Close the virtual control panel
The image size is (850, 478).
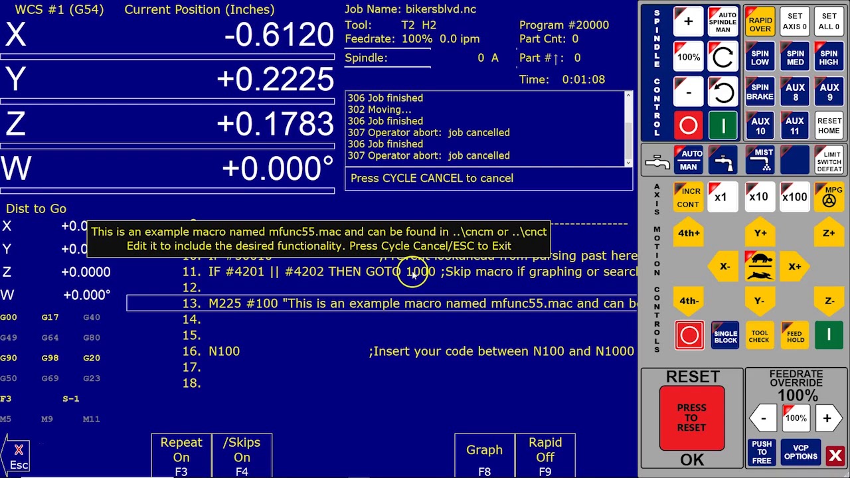pyautogui.click(x=835, y=455)
